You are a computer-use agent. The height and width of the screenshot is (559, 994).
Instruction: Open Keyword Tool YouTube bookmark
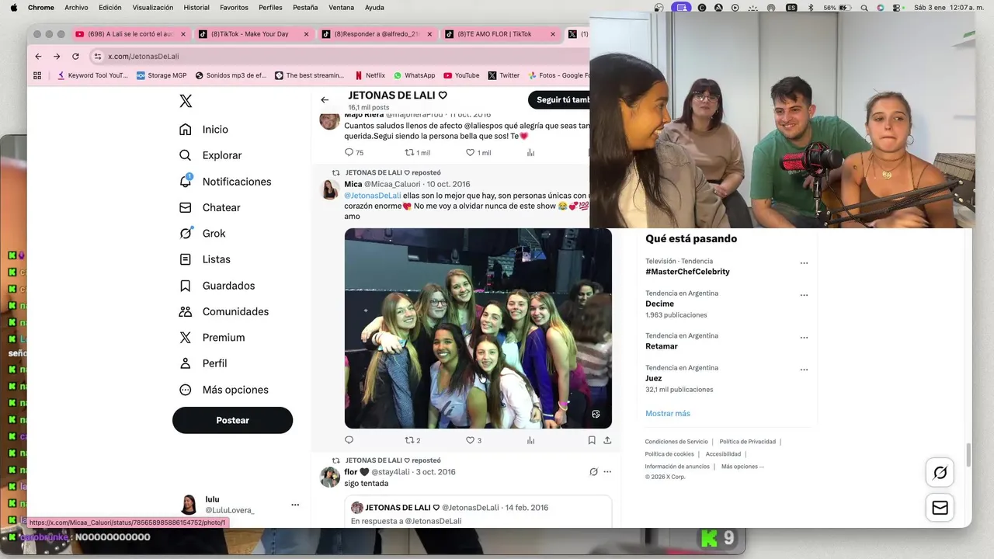click(x=92, y=75)
